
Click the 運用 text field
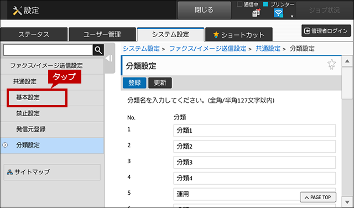click(254, 194)
